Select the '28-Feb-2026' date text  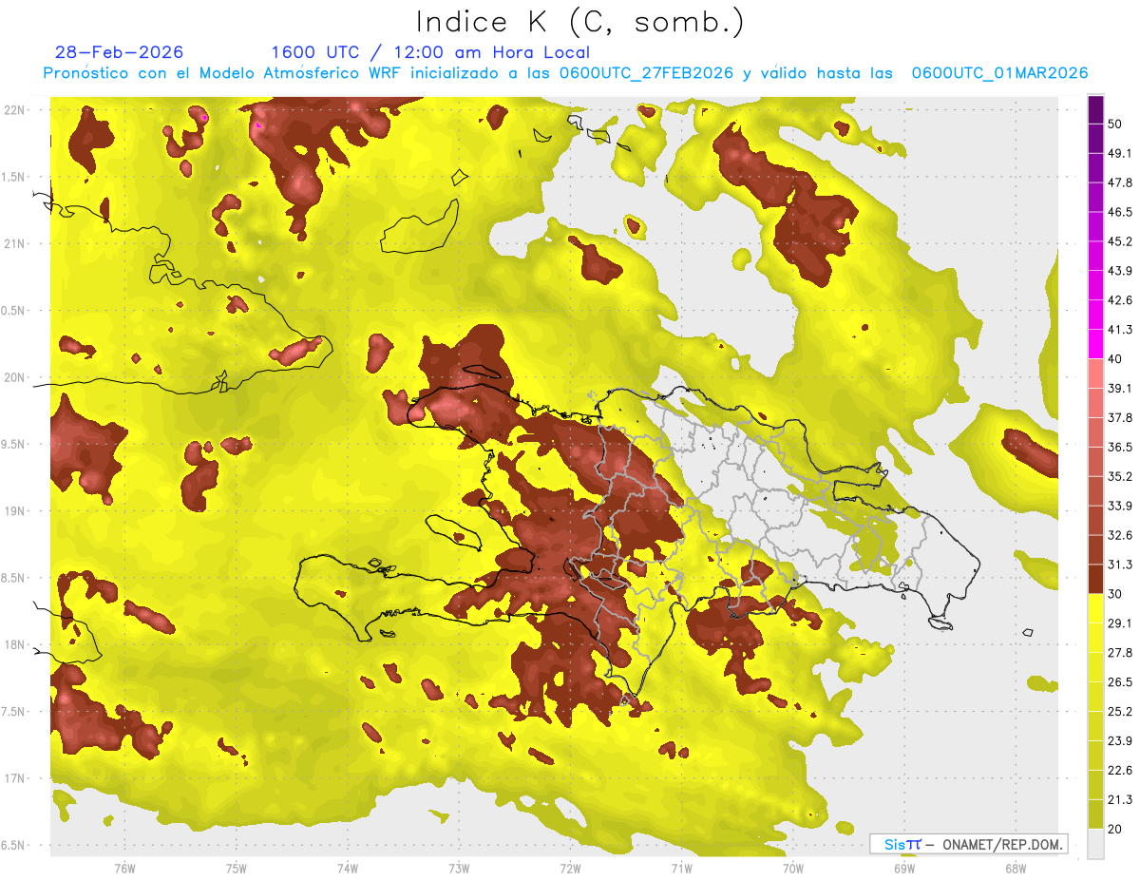120,52
